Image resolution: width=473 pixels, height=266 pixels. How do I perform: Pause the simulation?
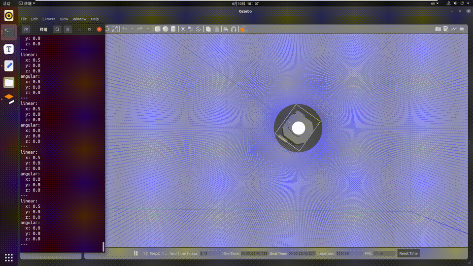click(136, 253)
